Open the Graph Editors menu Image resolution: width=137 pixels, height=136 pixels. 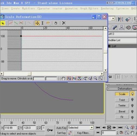[89, 8]
